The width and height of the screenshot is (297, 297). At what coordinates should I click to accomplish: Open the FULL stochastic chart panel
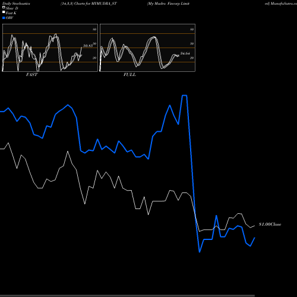147,48
